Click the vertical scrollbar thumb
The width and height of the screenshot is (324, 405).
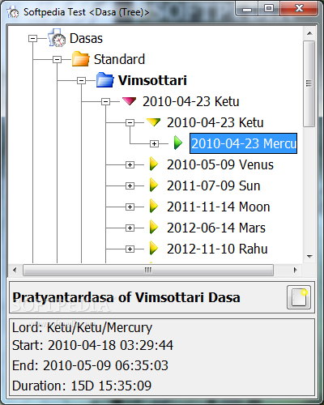click(309, 83)
